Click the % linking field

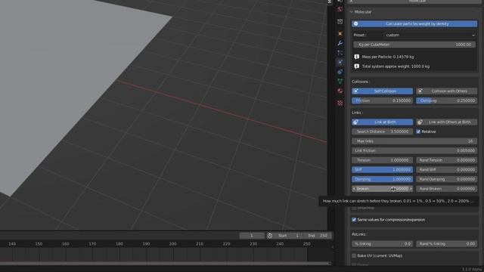[382, 244]
